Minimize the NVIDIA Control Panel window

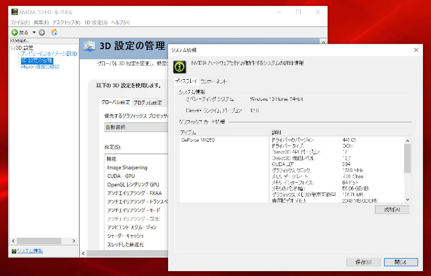[279, 12]
